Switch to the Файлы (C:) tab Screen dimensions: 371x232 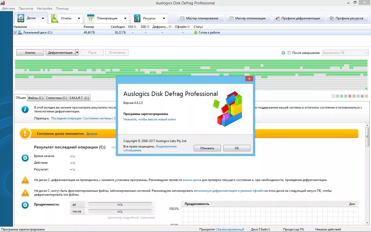(x=36, y=98)
